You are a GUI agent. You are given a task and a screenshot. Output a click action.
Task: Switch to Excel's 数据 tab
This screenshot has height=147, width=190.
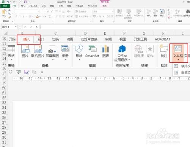(x=52, y=6)
